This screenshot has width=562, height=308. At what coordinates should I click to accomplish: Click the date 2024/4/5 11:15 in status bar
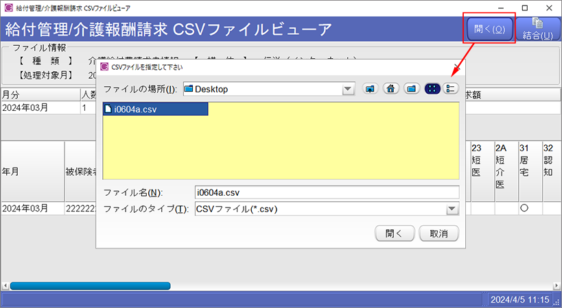tap(519, 299)
